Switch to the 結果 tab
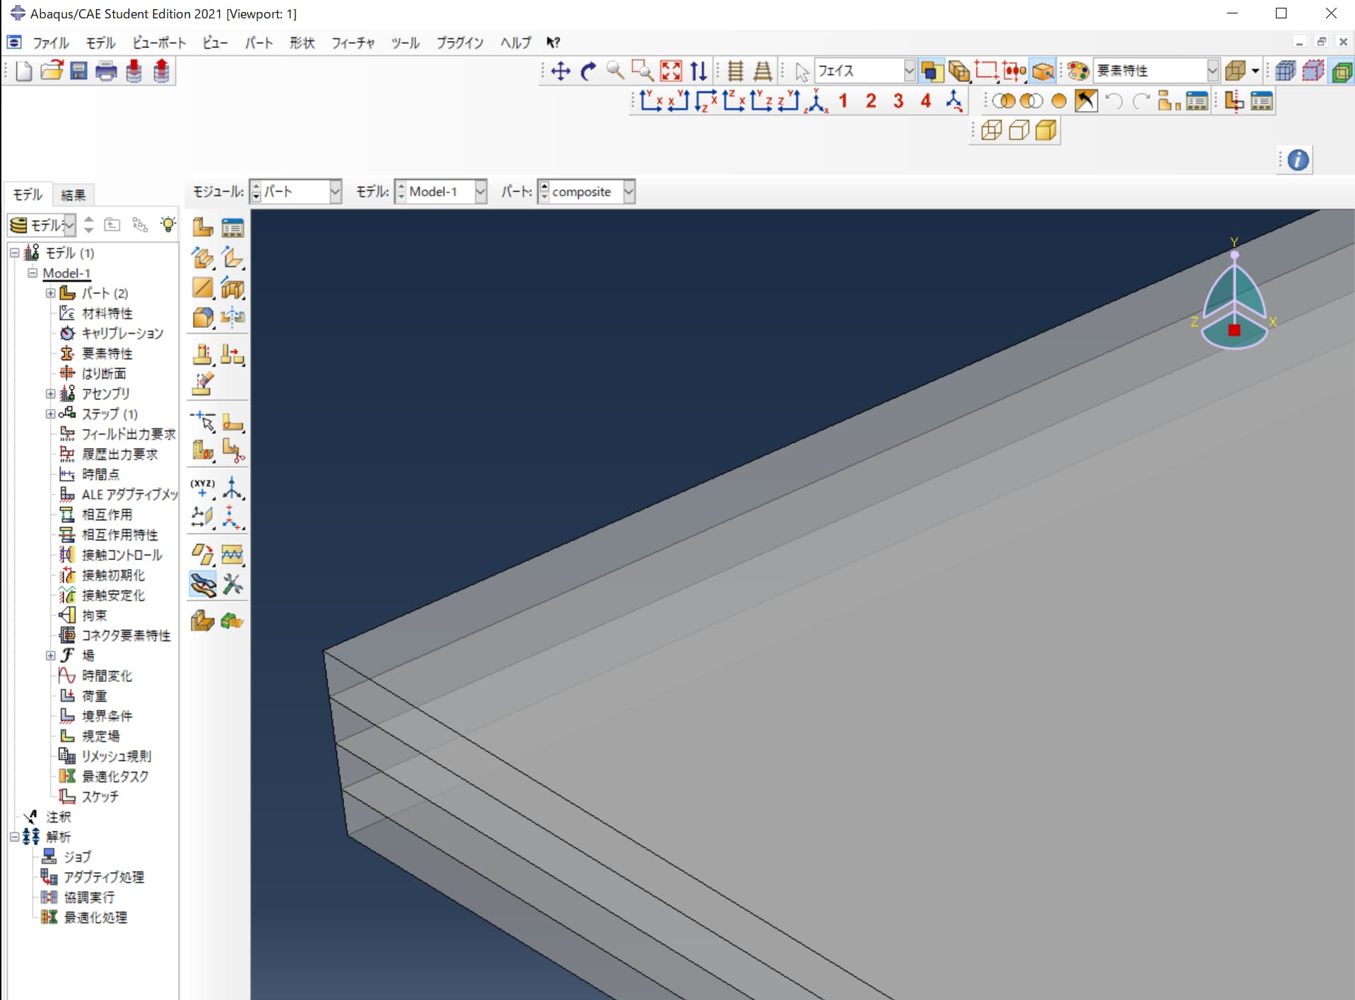The height and width of the screenshot is (1000, 1355). click(x=73, y=195)
